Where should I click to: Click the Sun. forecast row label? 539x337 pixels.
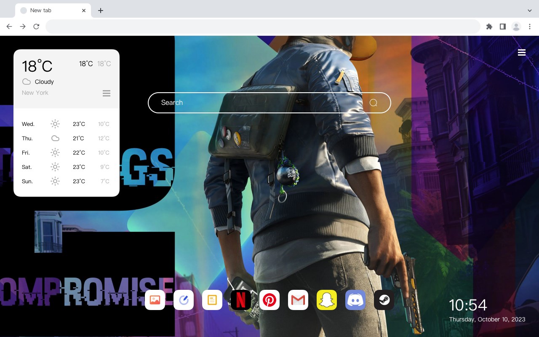(27, 181)
